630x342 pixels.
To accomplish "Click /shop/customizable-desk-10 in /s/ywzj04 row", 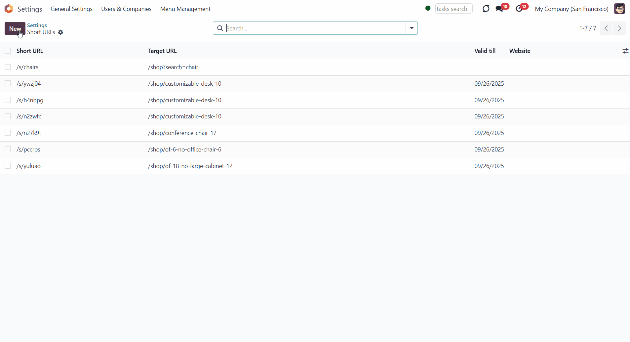I will coord(185,84).
